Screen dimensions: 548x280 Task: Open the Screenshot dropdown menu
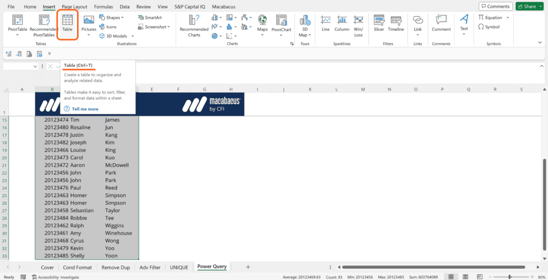pos(155,27)
